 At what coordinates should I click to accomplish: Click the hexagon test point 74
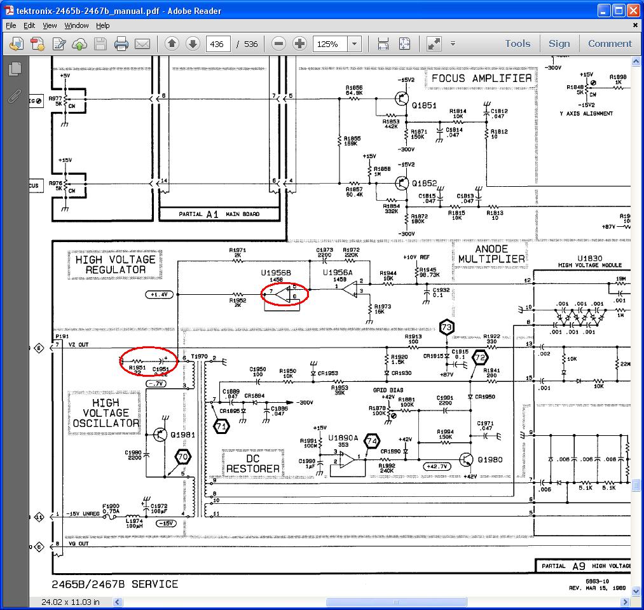click(372, 442)
